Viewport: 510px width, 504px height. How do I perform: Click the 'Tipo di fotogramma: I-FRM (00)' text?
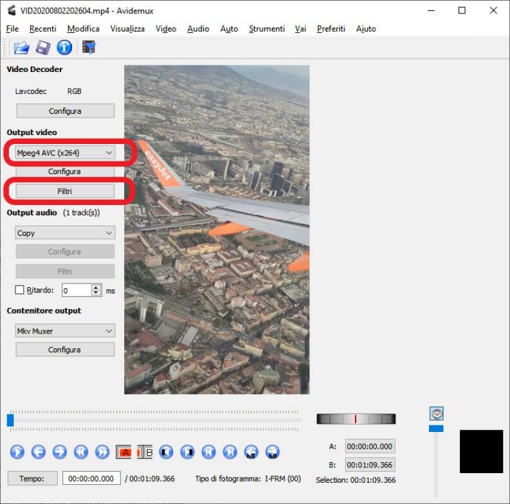[248, 479]
